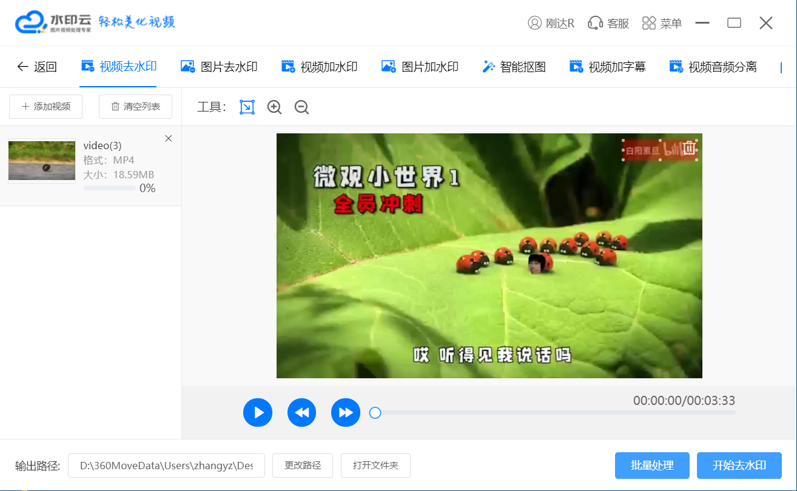Play the video preview
The image size is (797, 491).
click(x=258, y=413)
